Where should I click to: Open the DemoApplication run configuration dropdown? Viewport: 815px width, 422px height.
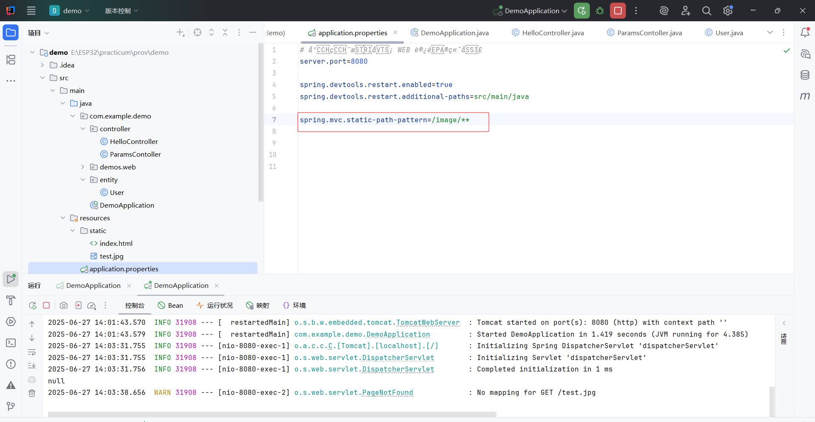coord(530,11)
